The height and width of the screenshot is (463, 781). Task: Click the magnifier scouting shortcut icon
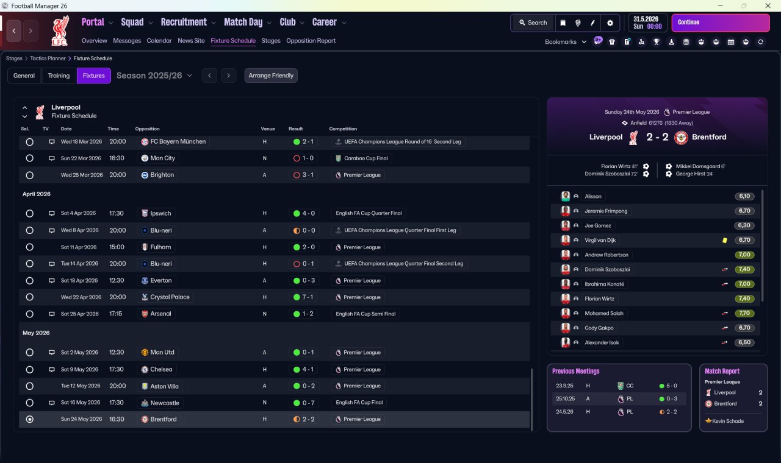point(641,42)
